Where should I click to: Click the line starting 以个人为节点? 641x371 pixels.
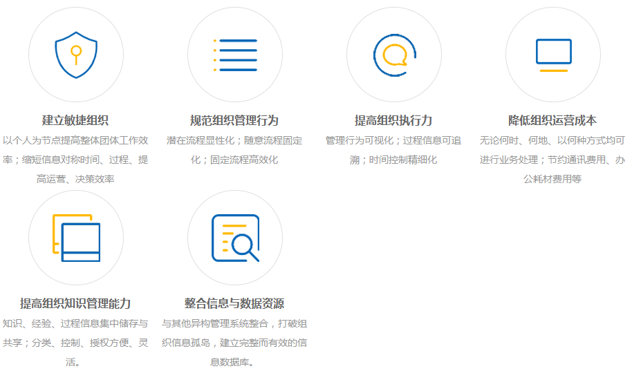pyautogui.click(x=75, y=140)
